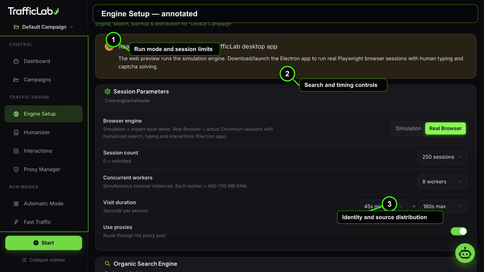Click the Campaigns folder icon
Viewport: 484px width, 272px height.
pyautogui.click(x=16, y=80)
